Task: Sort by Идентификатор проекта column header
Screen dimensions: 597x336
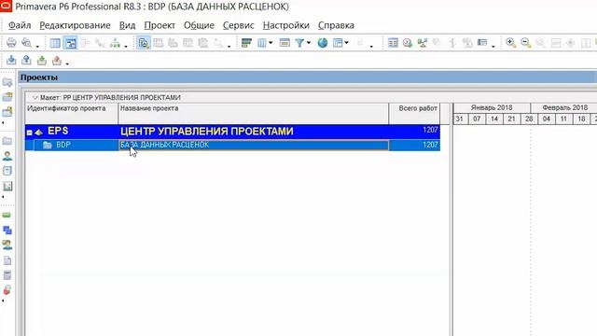Action: pos(72,113)
